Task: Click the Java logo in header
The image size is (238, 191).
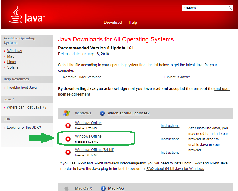Action: click(x=27, y=15)
